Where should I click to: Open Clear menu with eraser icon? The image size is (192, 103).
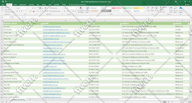163,12
